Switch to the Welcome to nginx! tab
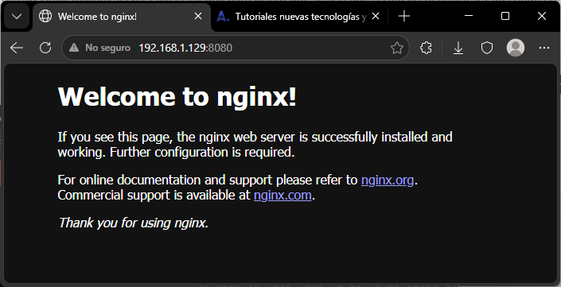The image size is (561, 287). [122, 17]
